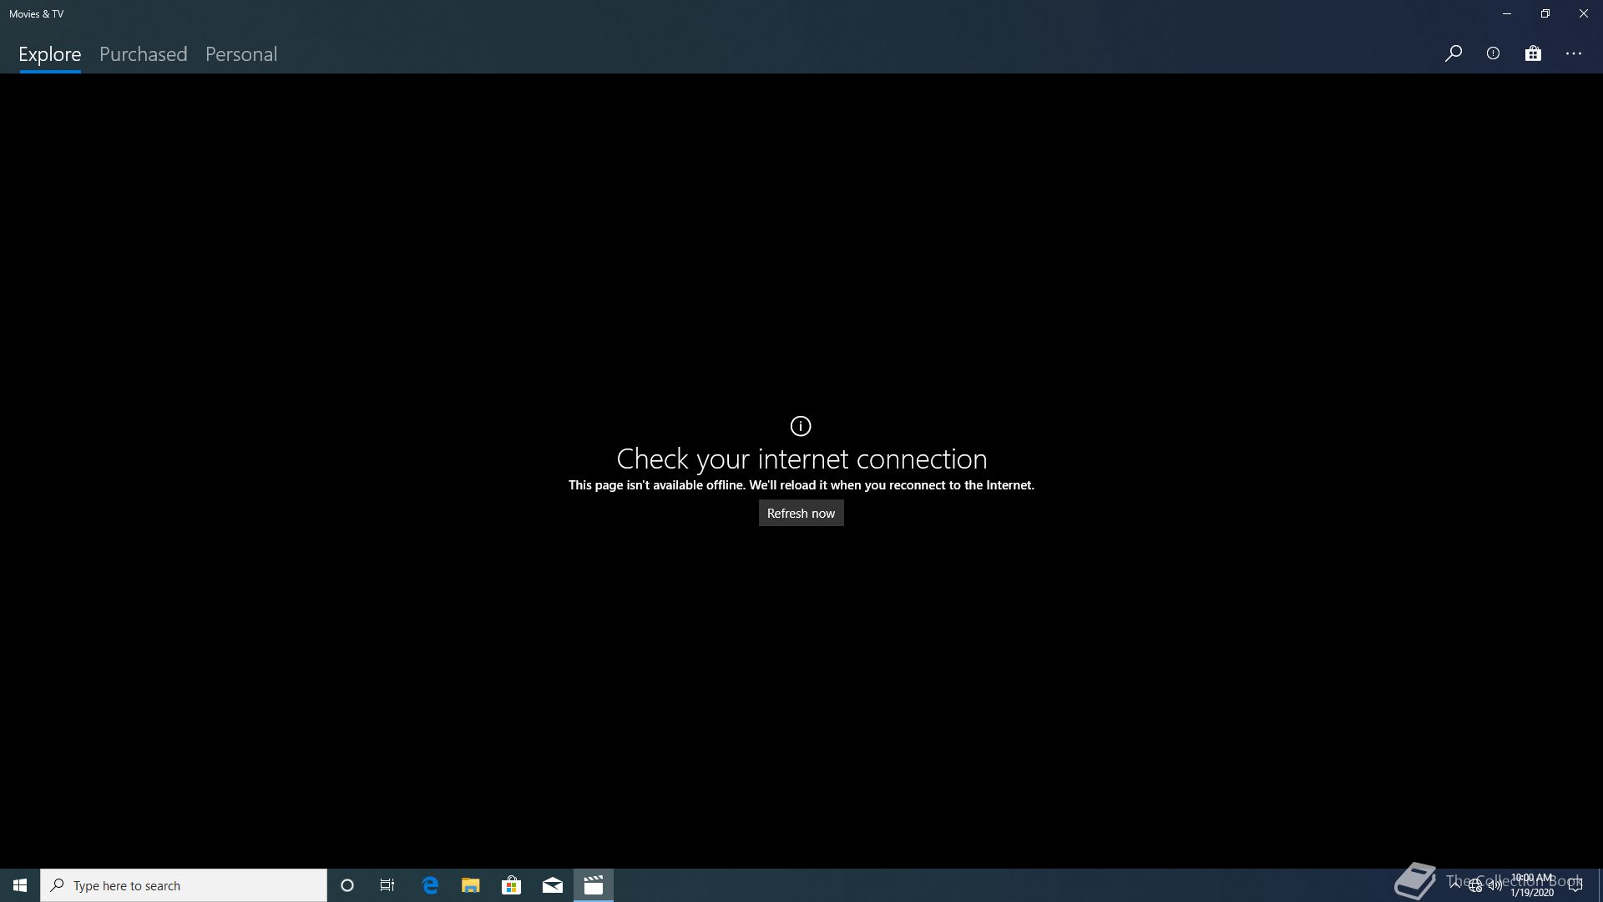1603x902 pixels.
Task: Open the search magnifier in Movies & TV
Action: tap(1454, 53)
